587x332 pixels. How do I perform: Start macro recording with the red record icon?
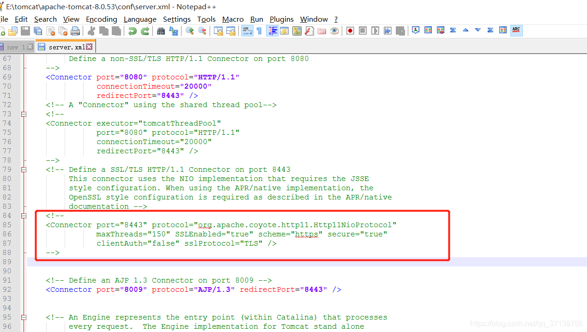tap(350, 30)
